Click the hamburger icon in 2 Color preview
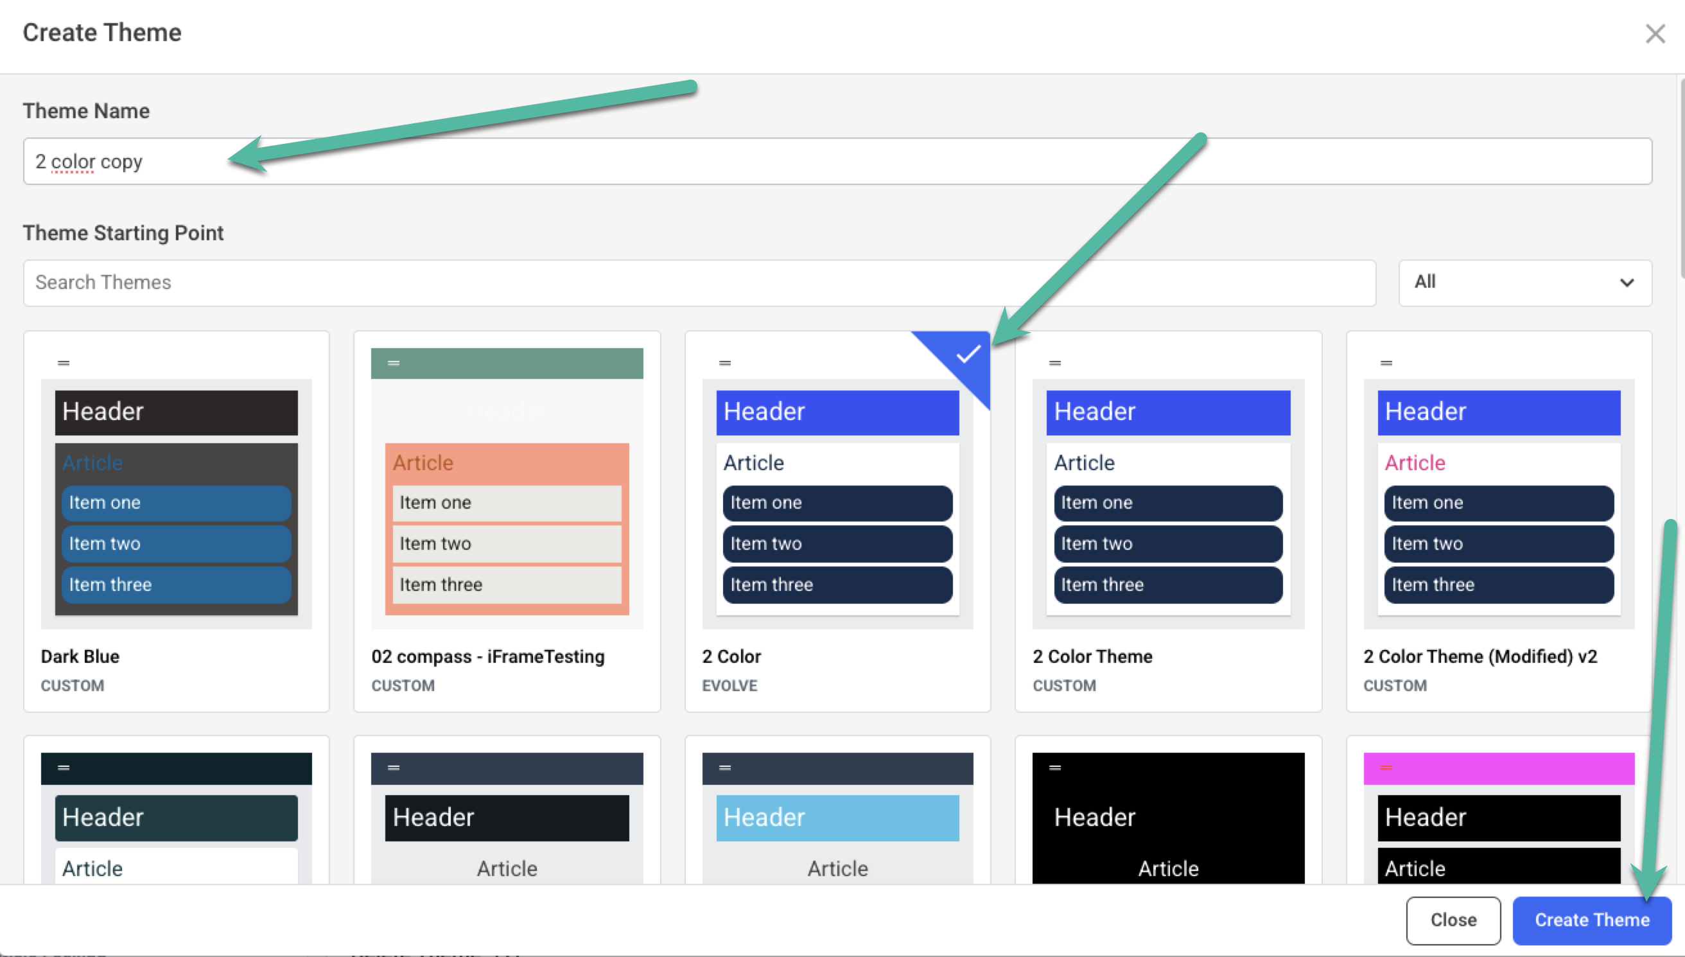This screenshot has width=1685, height=957. tap(724, 363)
